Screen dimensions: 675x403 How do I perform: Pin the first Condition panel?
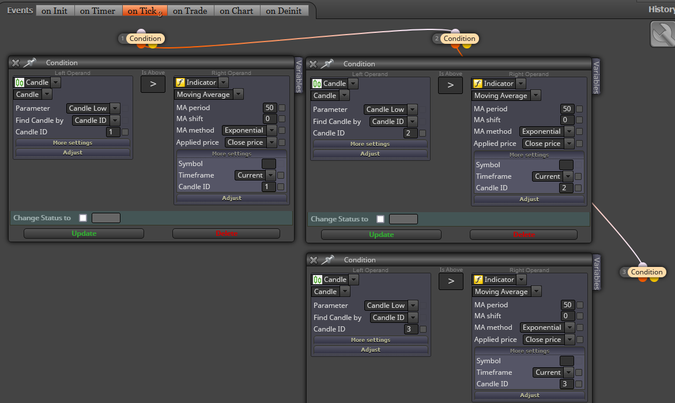tap(29, 63)
